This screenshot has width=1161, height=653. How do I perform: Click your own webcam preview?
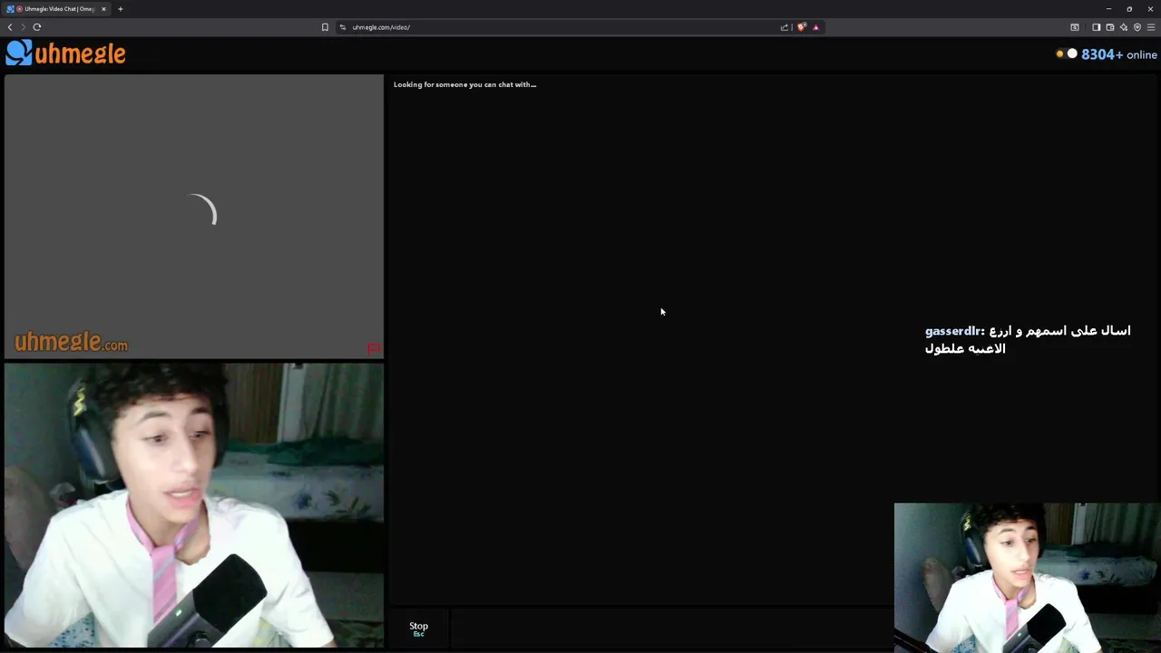pyautogui.click(x=194, y=506)
